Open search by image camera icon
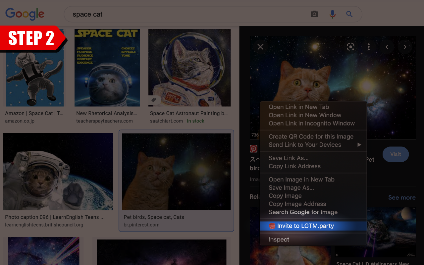 (314, 14)
